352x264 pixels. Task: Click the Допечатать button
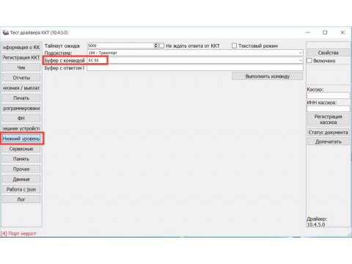[x=328, y=142]
